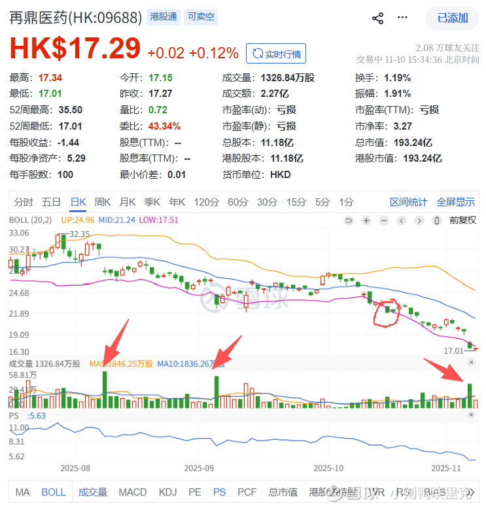Switch to the 五日 chart tab
Image resolution: width=486 pixels, height=508 pixels.
point(51,202)
